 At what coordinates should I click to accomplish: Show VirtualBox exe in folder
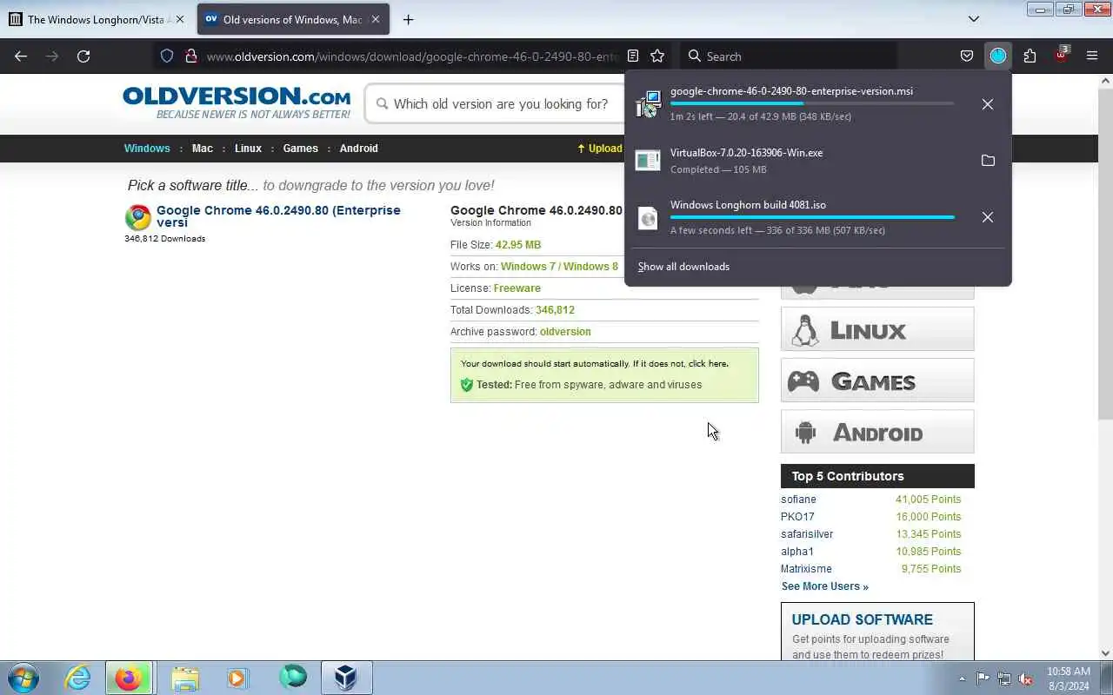[988, 161]
